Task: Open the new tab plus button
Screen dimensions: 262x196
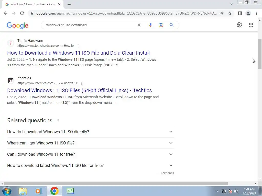Action: tap(69, 4)
